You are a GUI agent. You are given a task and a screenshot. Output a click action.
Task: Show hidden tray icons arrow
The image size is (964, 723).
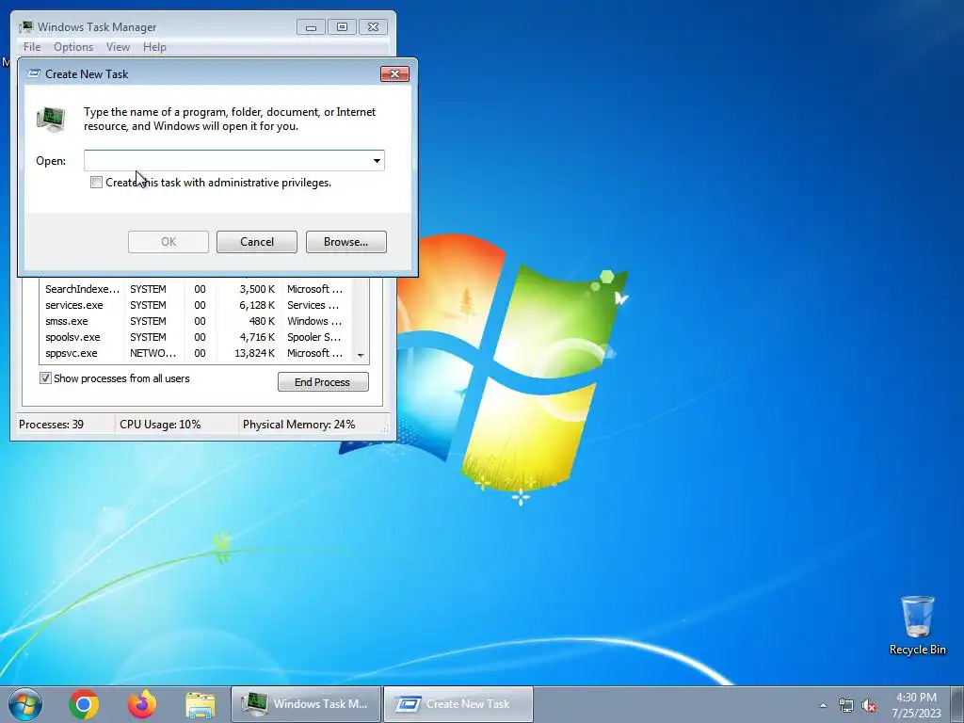coord(823,705)
